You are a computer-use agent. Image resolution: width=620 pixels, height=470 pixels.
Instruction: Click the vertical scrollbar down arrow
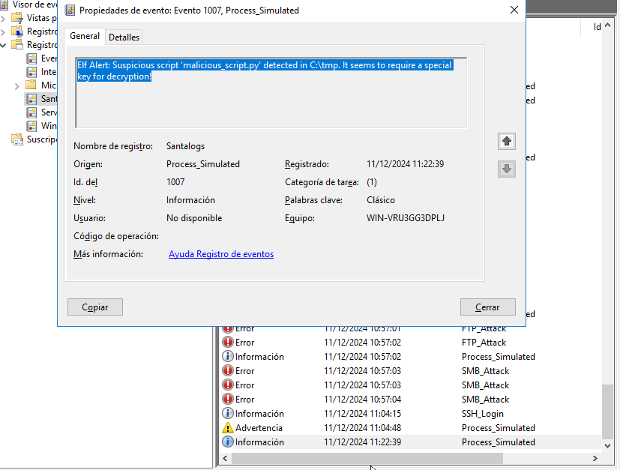pyautogui.click(x=608, y=445)
